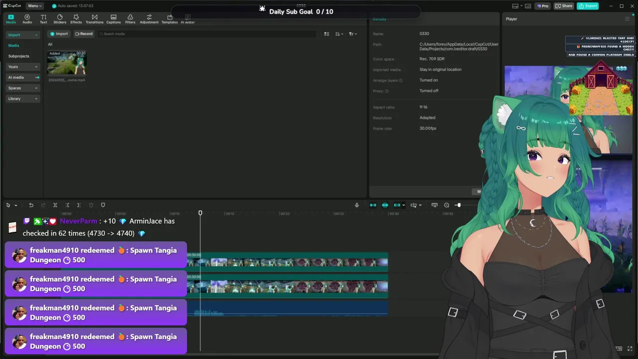Image resolution: width=638 pixels, height=359 pixels.
Task: Click the Rec. 709 SDR value
Action: 432,59
